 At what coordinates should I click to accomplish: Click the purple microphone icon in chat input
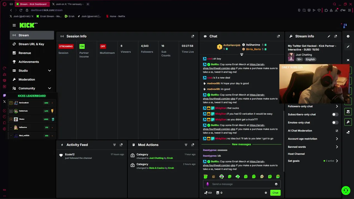coord(208,184)
